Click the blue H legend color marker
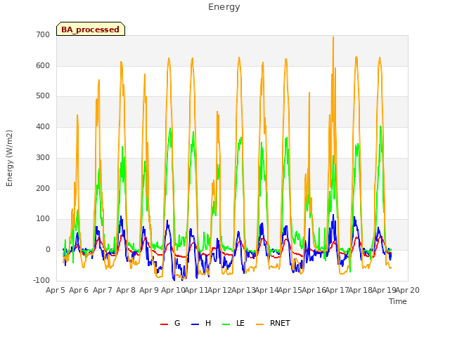 click(x=195, y=324)
